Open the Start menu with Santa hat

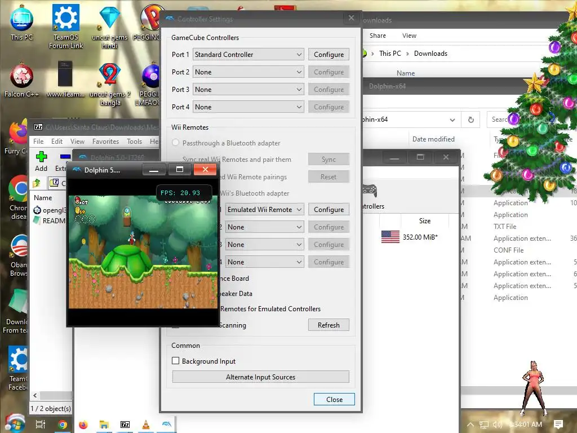click(14, 423)
